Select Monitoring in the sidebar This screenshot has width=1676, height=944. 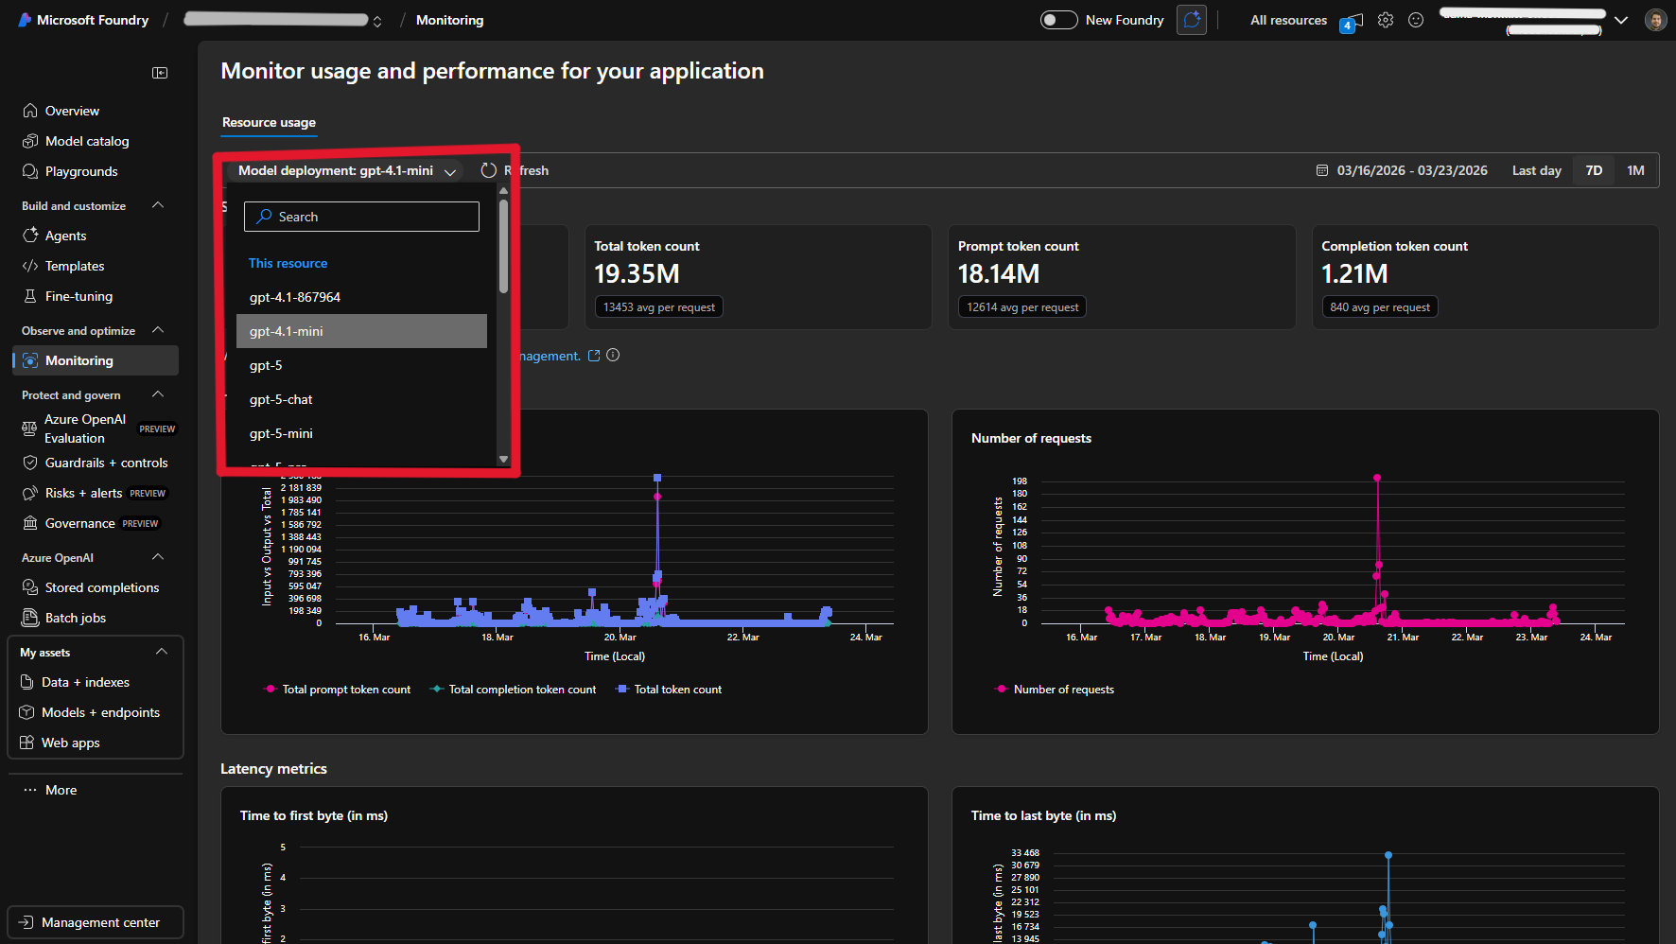pyautogui.click(x=95, y=360)
